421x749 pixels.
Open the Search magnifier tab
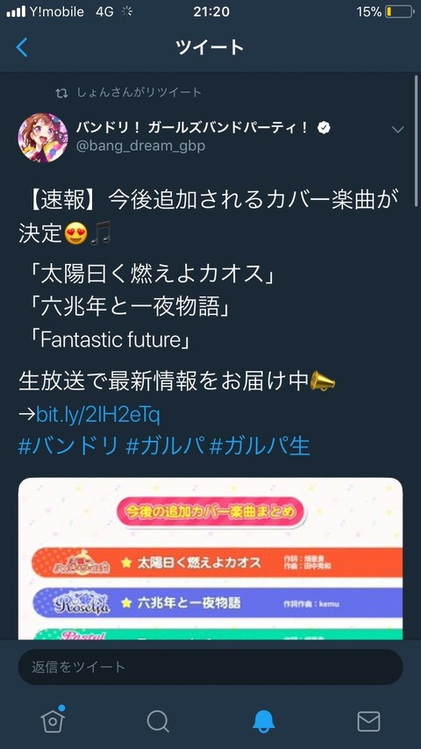click(x=158, y=721)
